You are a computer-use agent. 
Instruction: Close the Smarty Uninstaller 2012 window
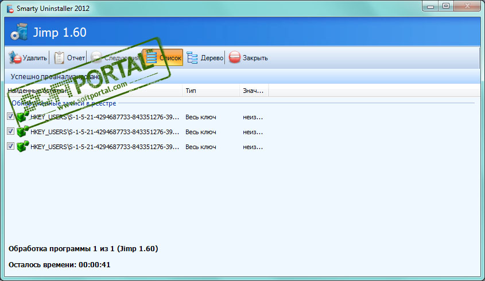click(467, 6)
